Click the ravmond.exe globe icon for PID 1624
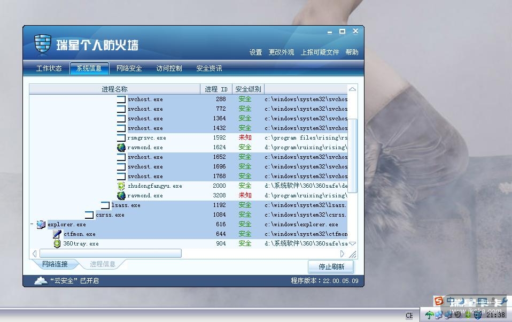The width and height of the screenshot is (512, 322). [x=121, y=148]
